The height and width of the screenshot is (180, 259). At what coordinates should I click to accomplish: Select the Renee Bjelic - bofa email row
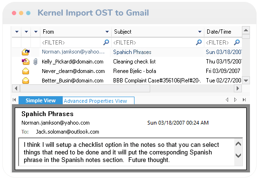tap(127, 71)
